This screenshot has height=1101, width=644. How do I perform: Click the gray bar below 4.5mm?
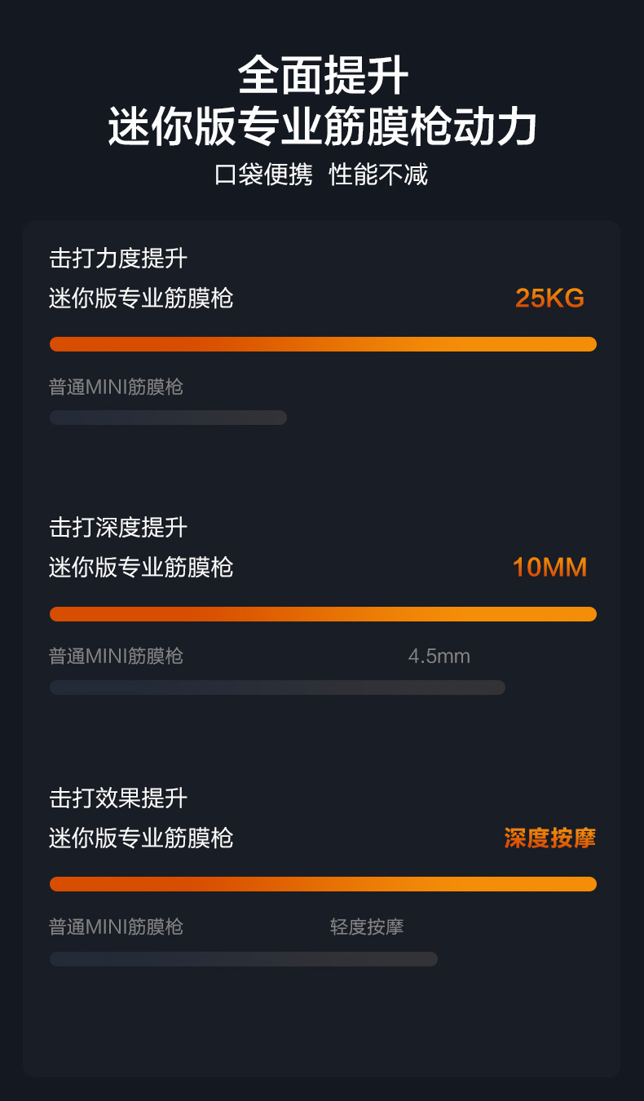[277, 688]
